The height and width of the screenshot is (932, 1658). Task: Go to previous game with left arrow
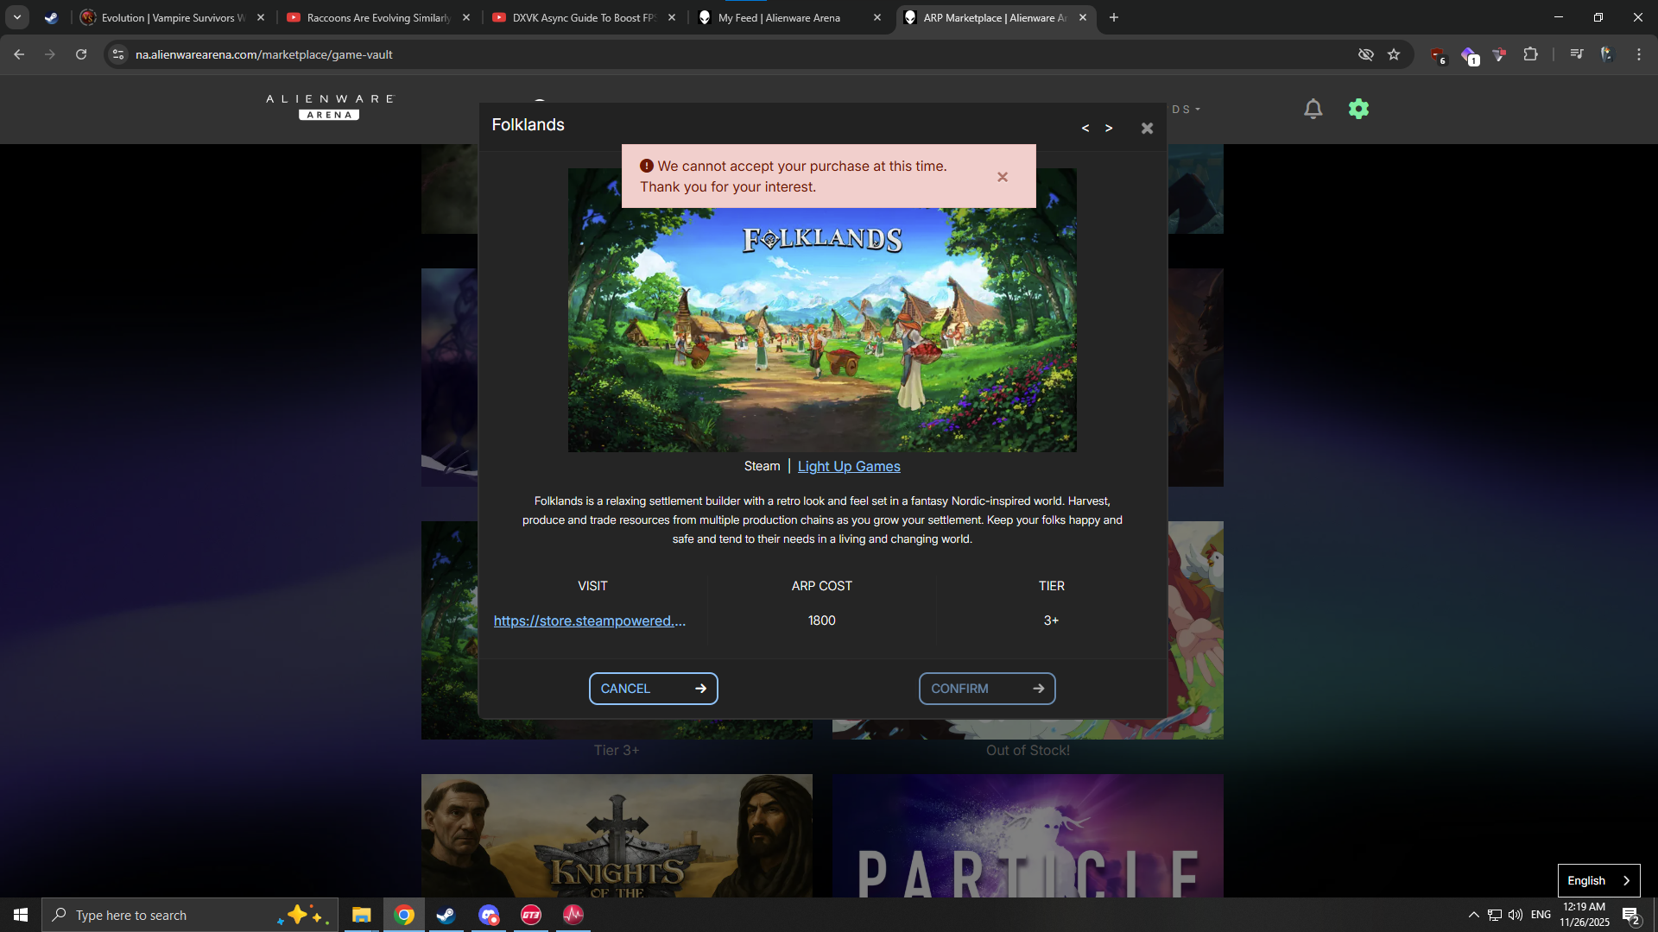pos(1085,129)
